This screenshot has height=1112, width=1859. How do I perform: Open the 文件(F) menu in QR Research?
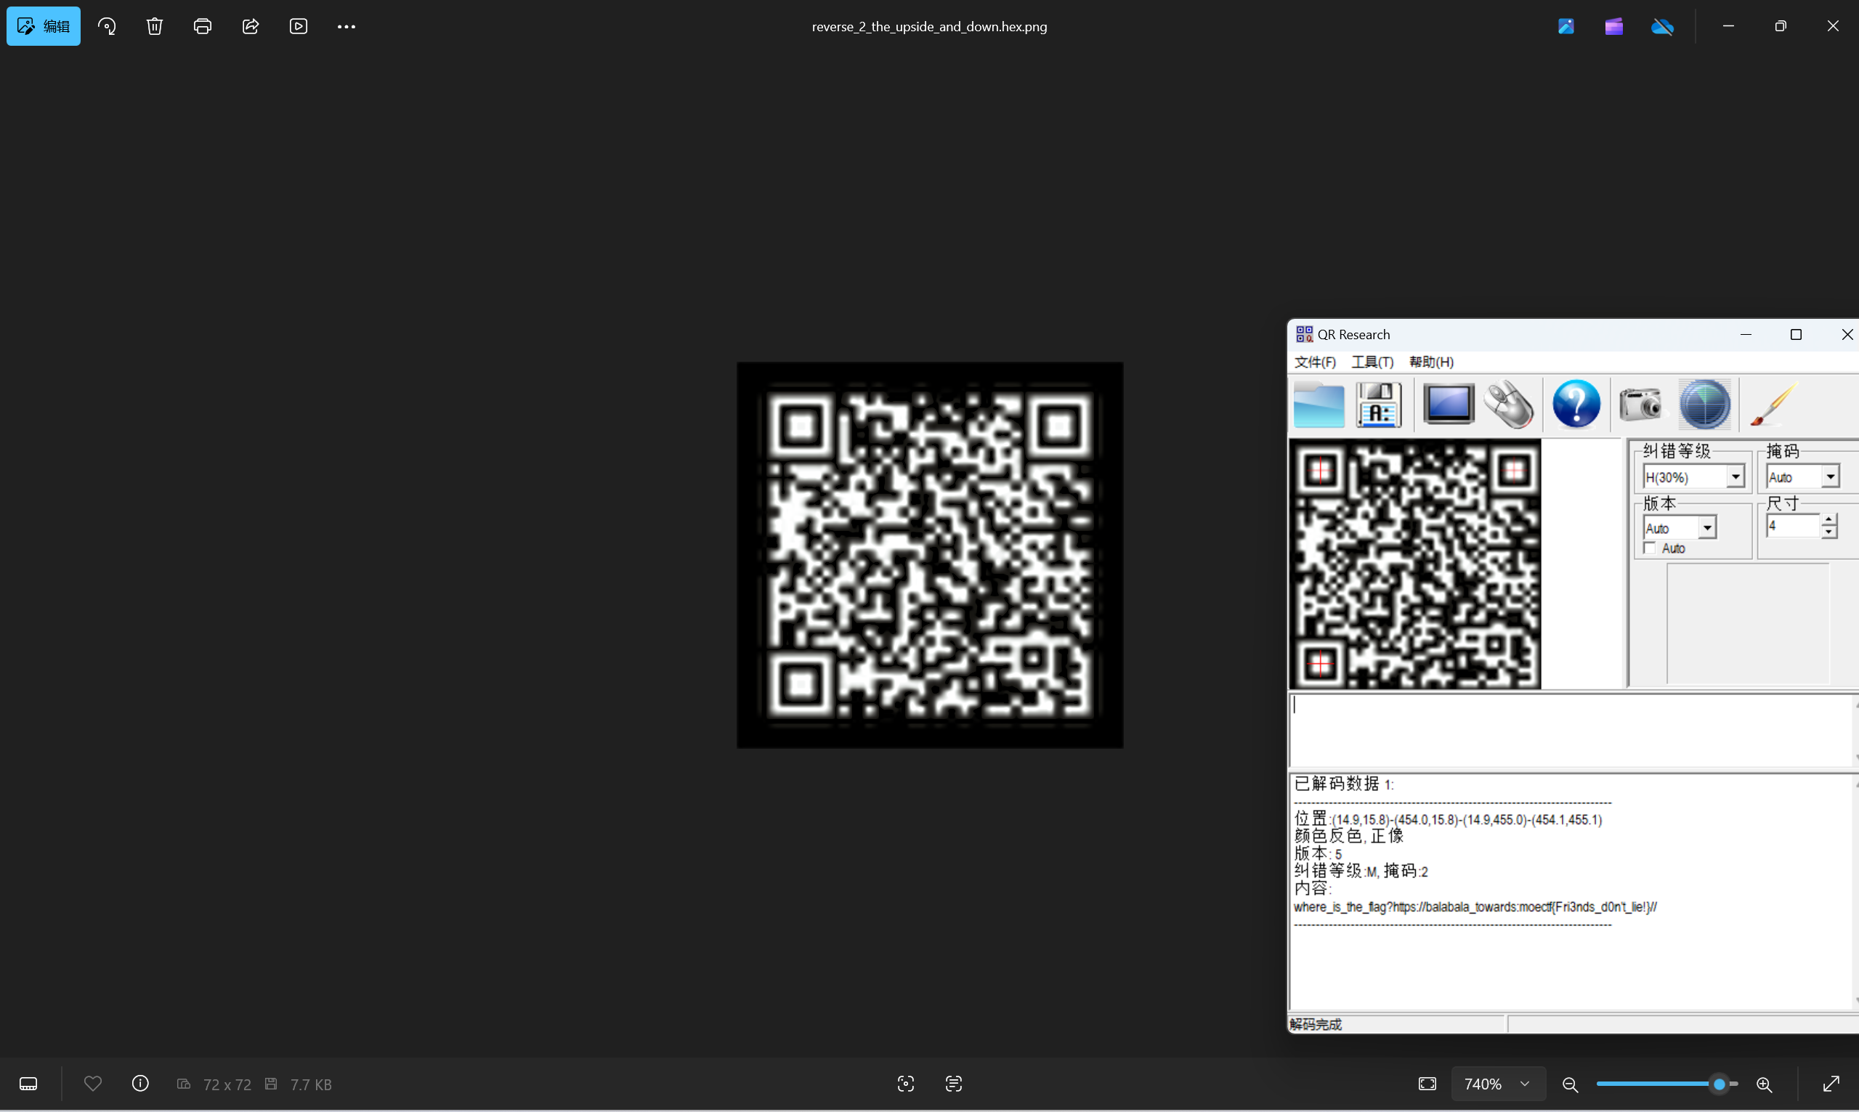[x=1315, y=362]
